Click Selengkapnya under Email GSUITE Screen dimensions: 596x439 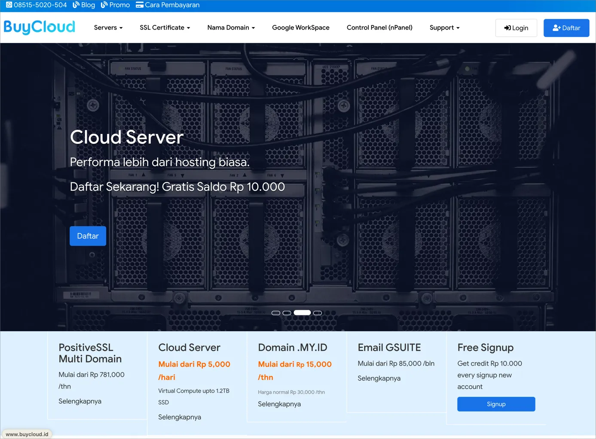pos(379,378)
